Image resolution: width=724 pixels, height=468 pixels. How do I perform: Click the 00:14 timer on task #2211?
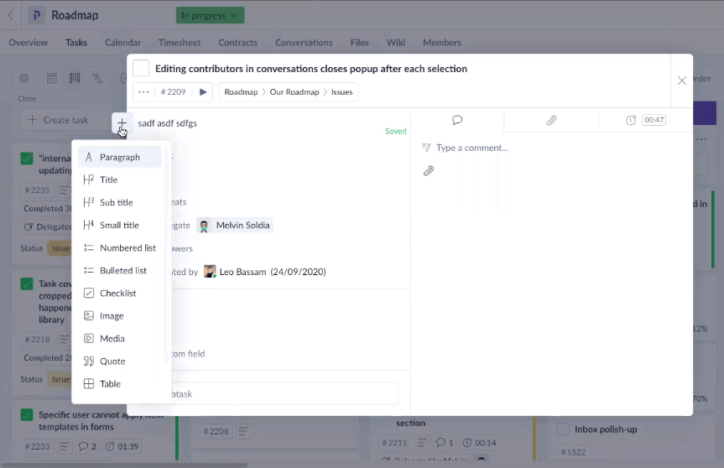(479, 443)
